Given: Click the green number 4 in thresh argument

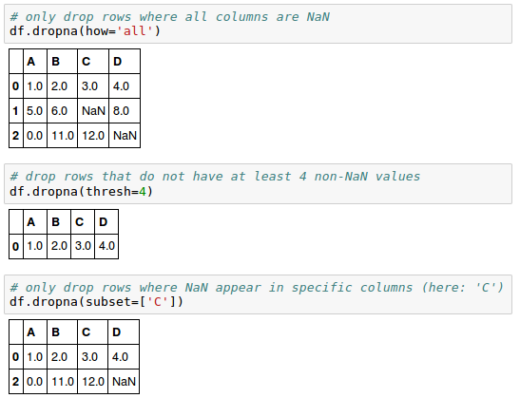Looking at the screenshot, I should click(142, 192).
